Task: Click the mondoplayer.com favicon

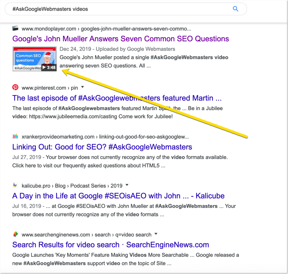Action: tap(15, 28)
